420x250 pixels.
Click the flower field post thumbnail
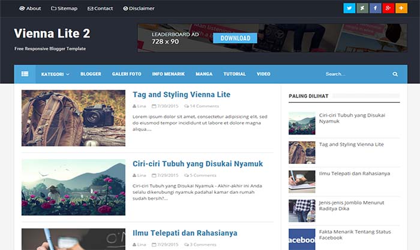[x=73, y=187]
